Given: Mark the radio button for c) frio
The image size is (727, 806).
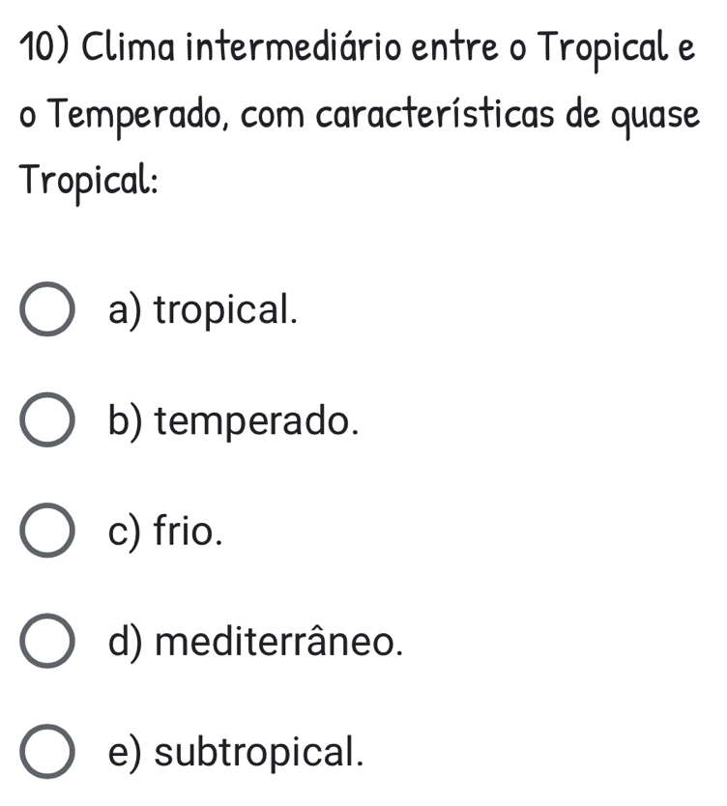Looking at the screenshot, I should pos(45,531).
